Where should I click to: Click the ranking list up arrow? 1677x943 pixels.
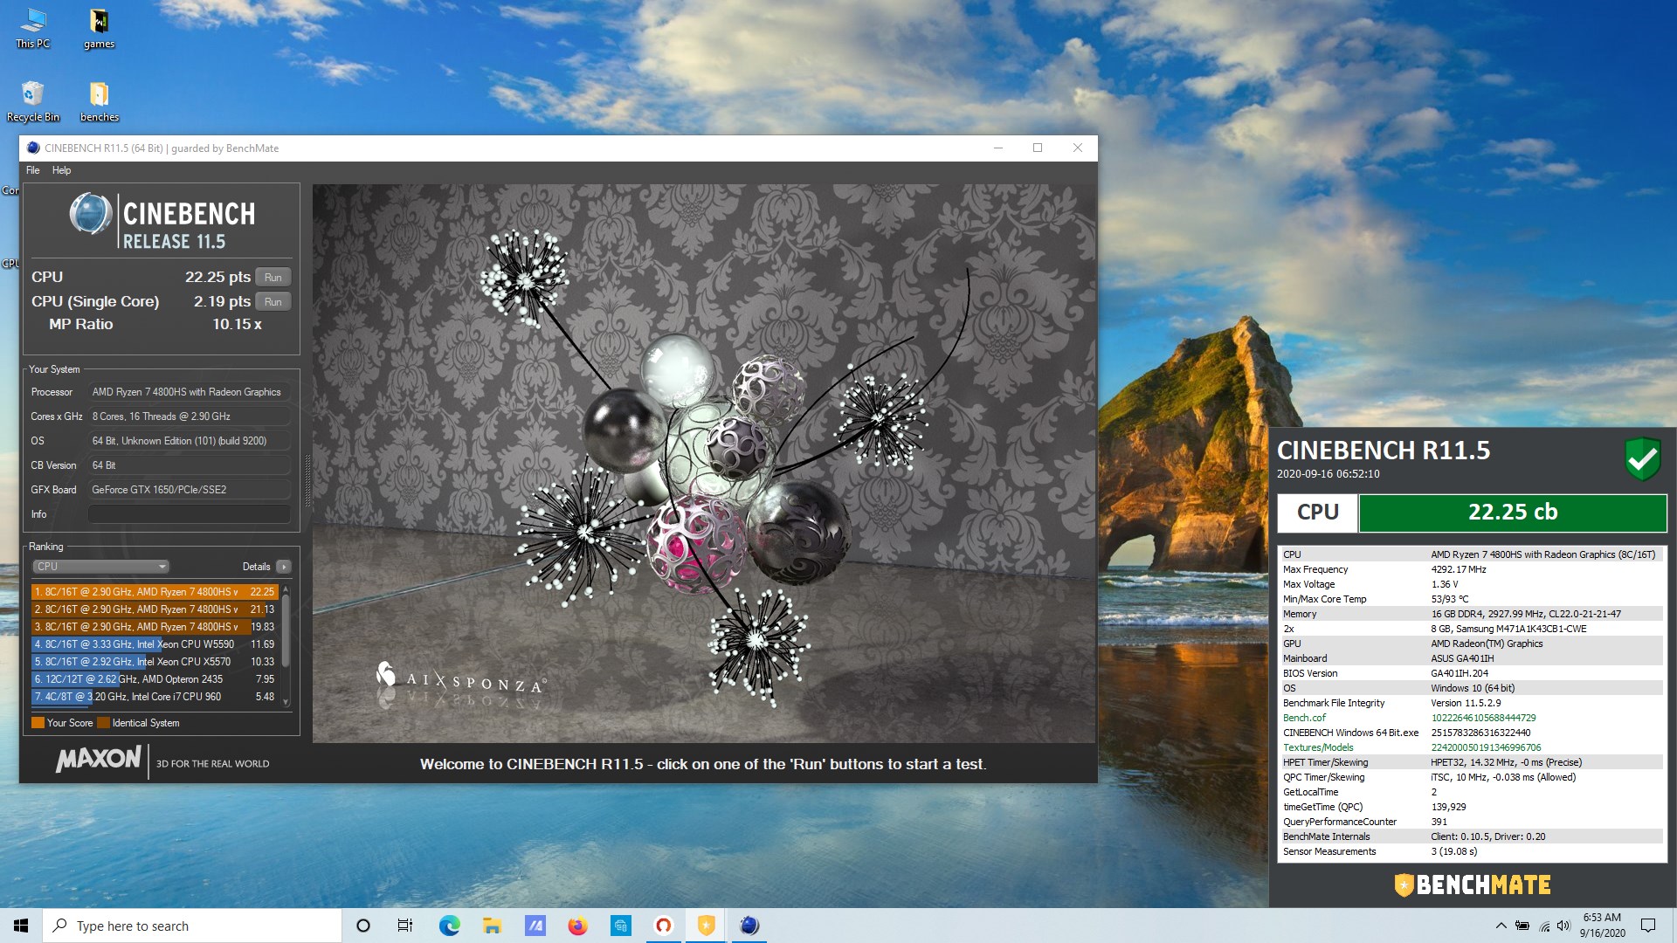(286, 589)
